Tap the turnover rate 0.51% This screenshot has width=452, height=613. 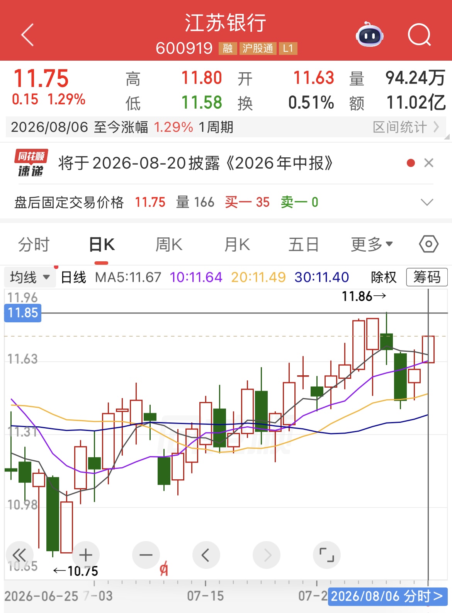pos(311,102)
